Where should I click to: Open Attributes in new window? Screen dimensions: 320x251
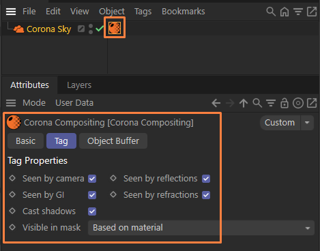312,103
